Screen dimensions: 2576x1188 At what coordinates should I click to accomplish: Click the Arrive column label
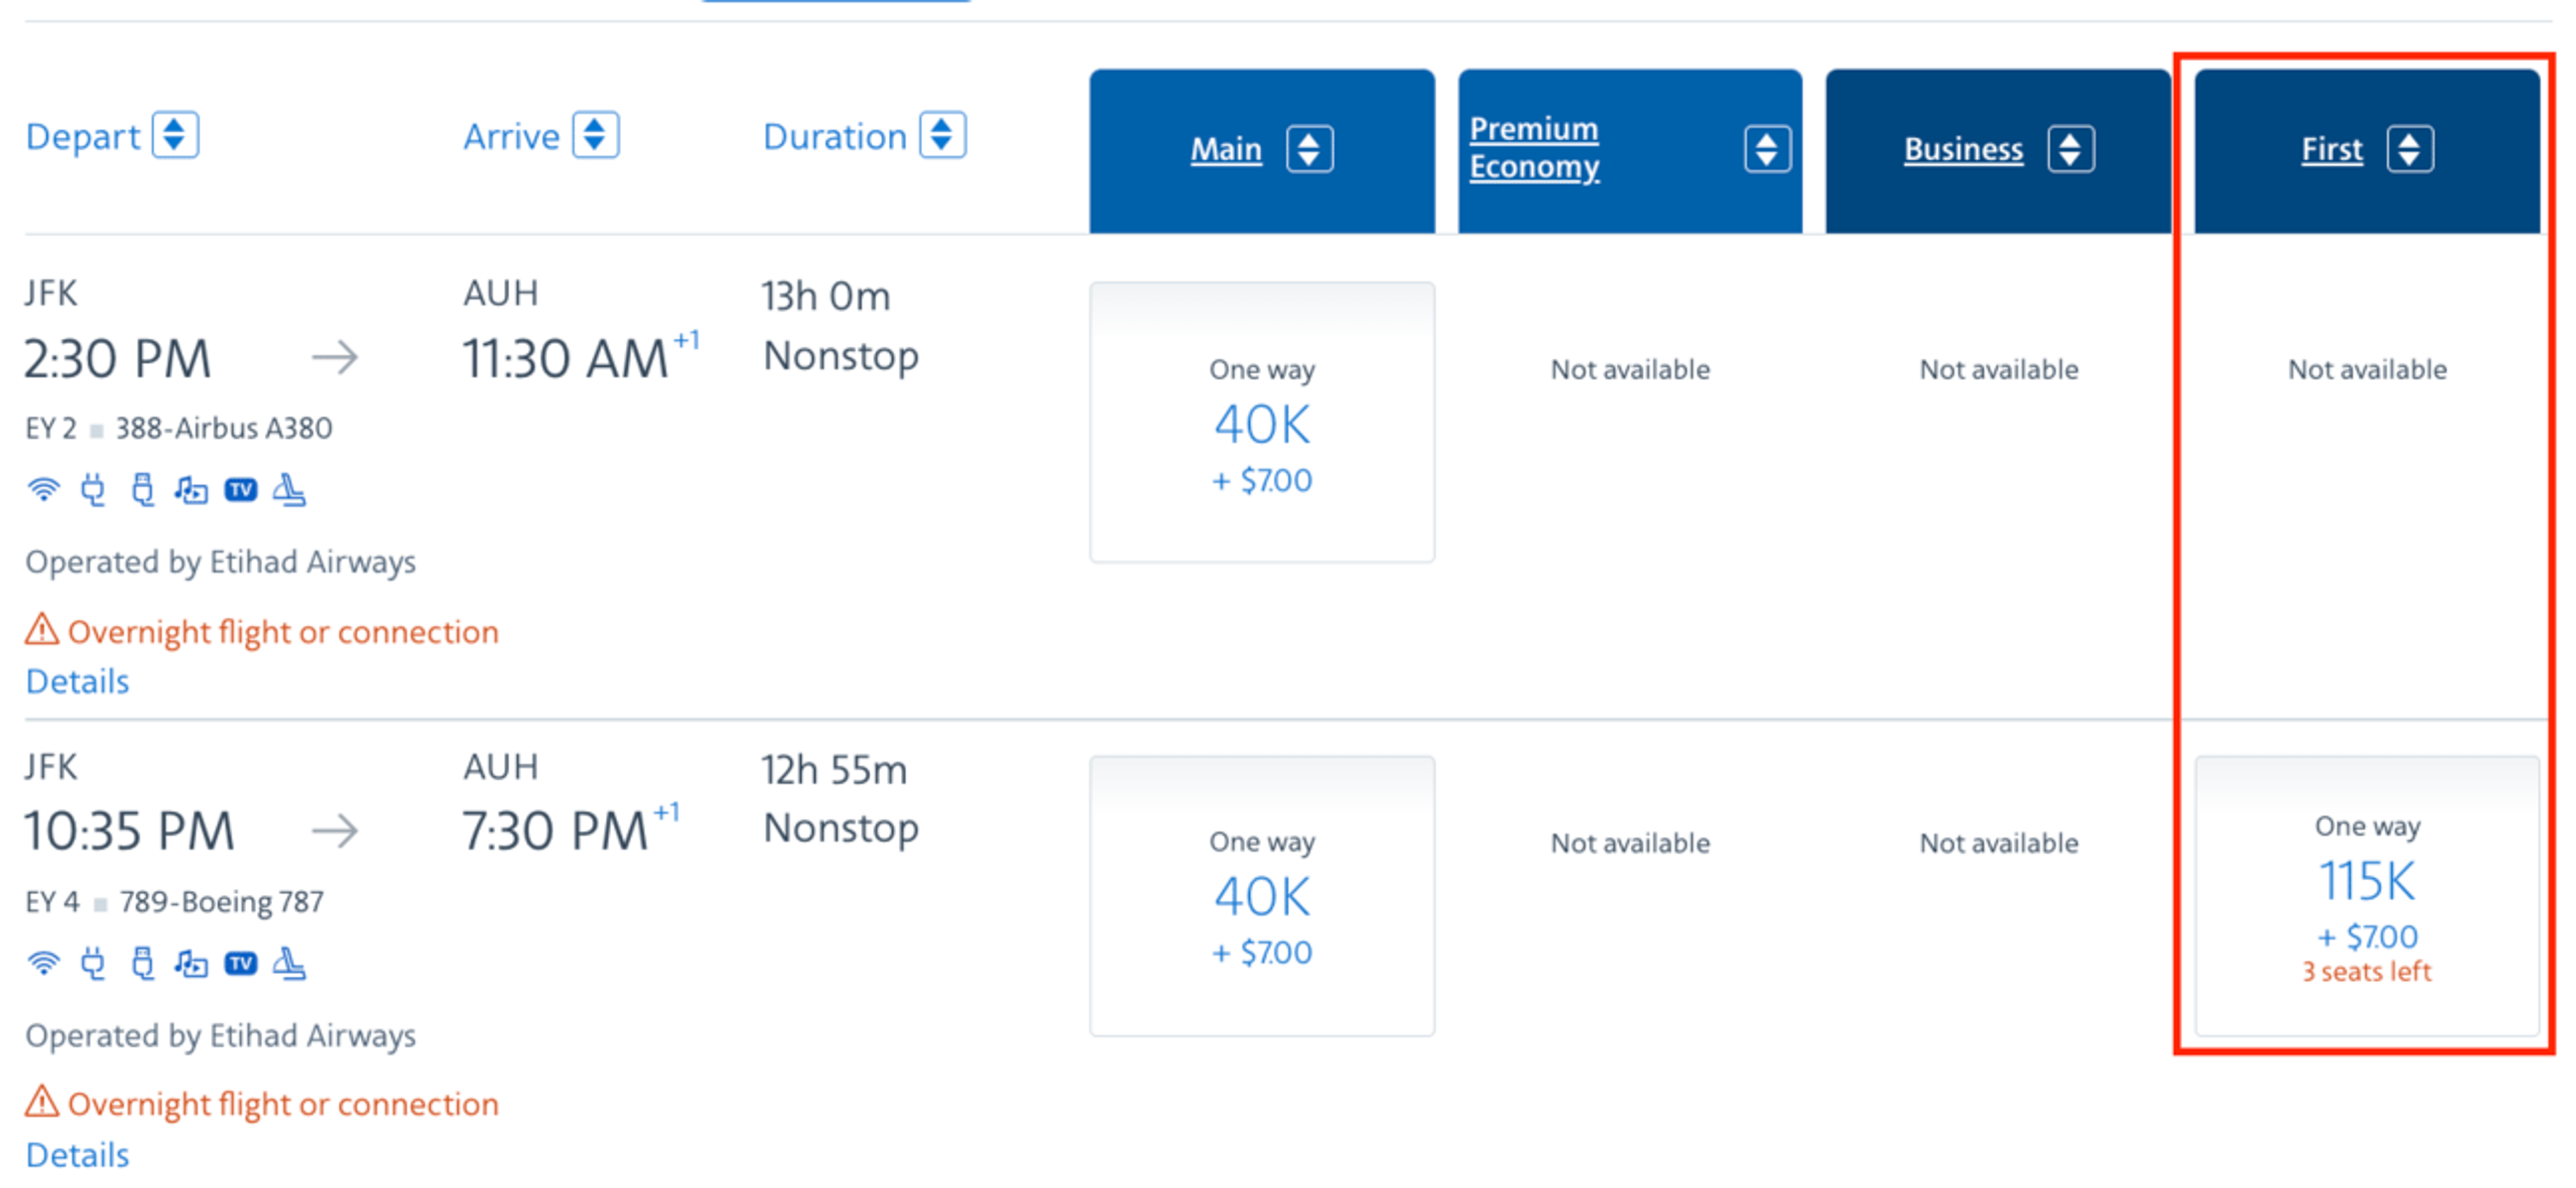tap(511, 136)
